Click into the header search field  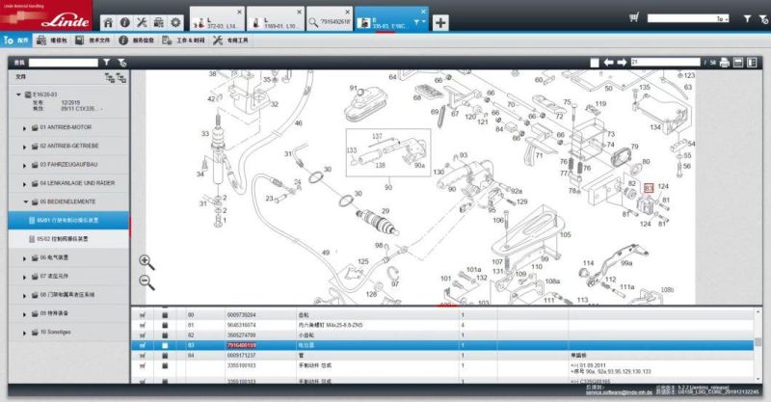click(x=688, y=18)
